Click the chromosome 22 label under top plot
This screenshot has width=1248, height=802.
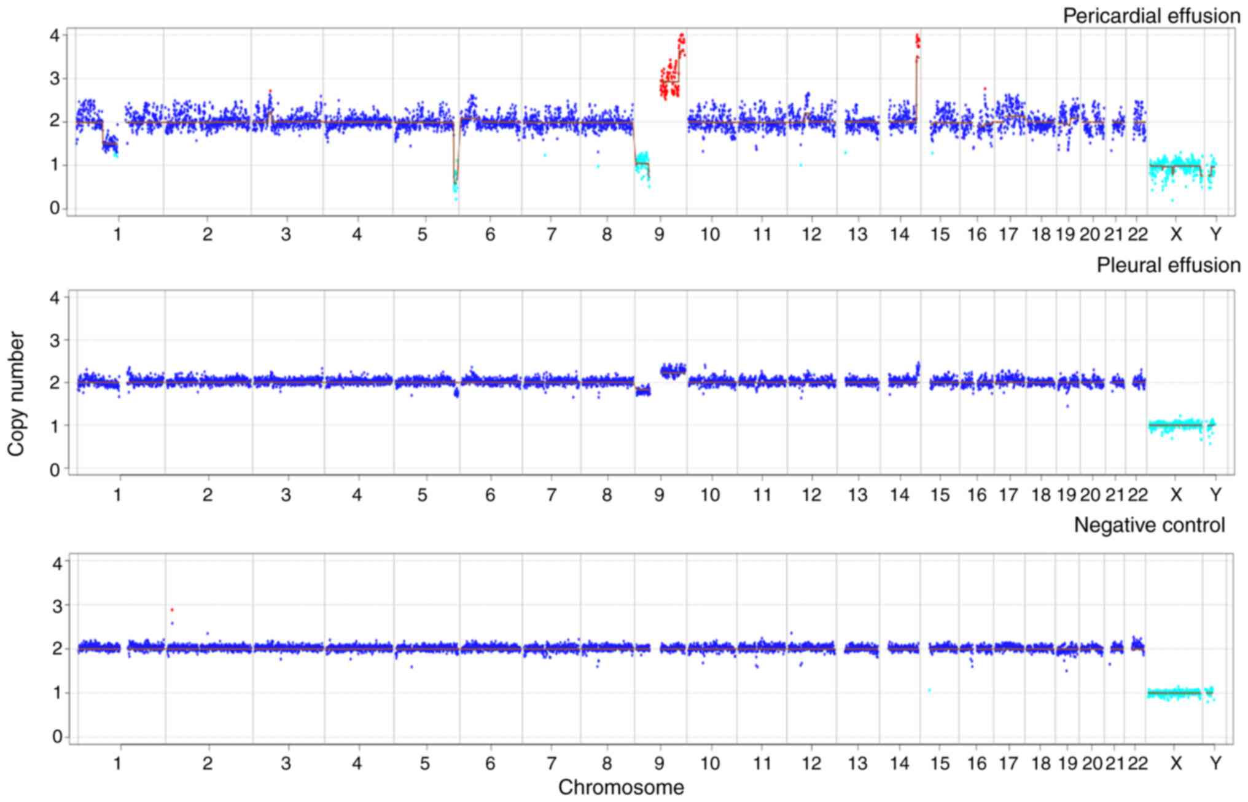pyautogui.click(x=1137, y=234)
